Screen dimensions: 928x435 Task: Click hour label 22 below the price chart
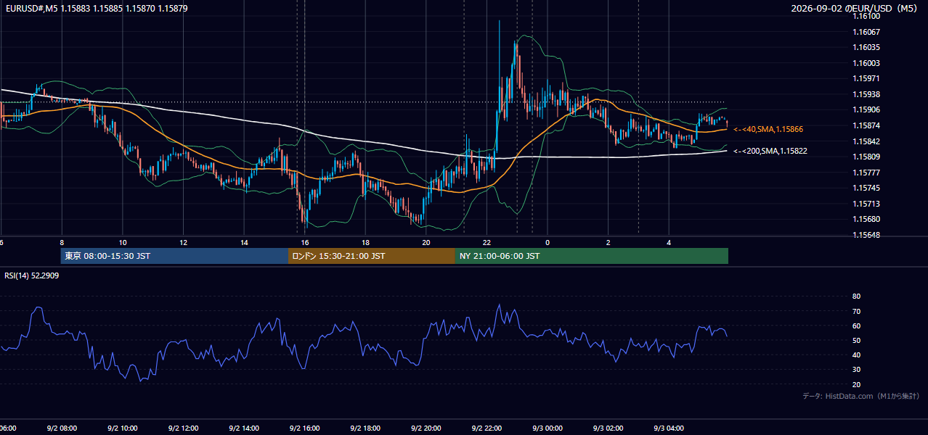pyautogui.click(x=487, y=242)
